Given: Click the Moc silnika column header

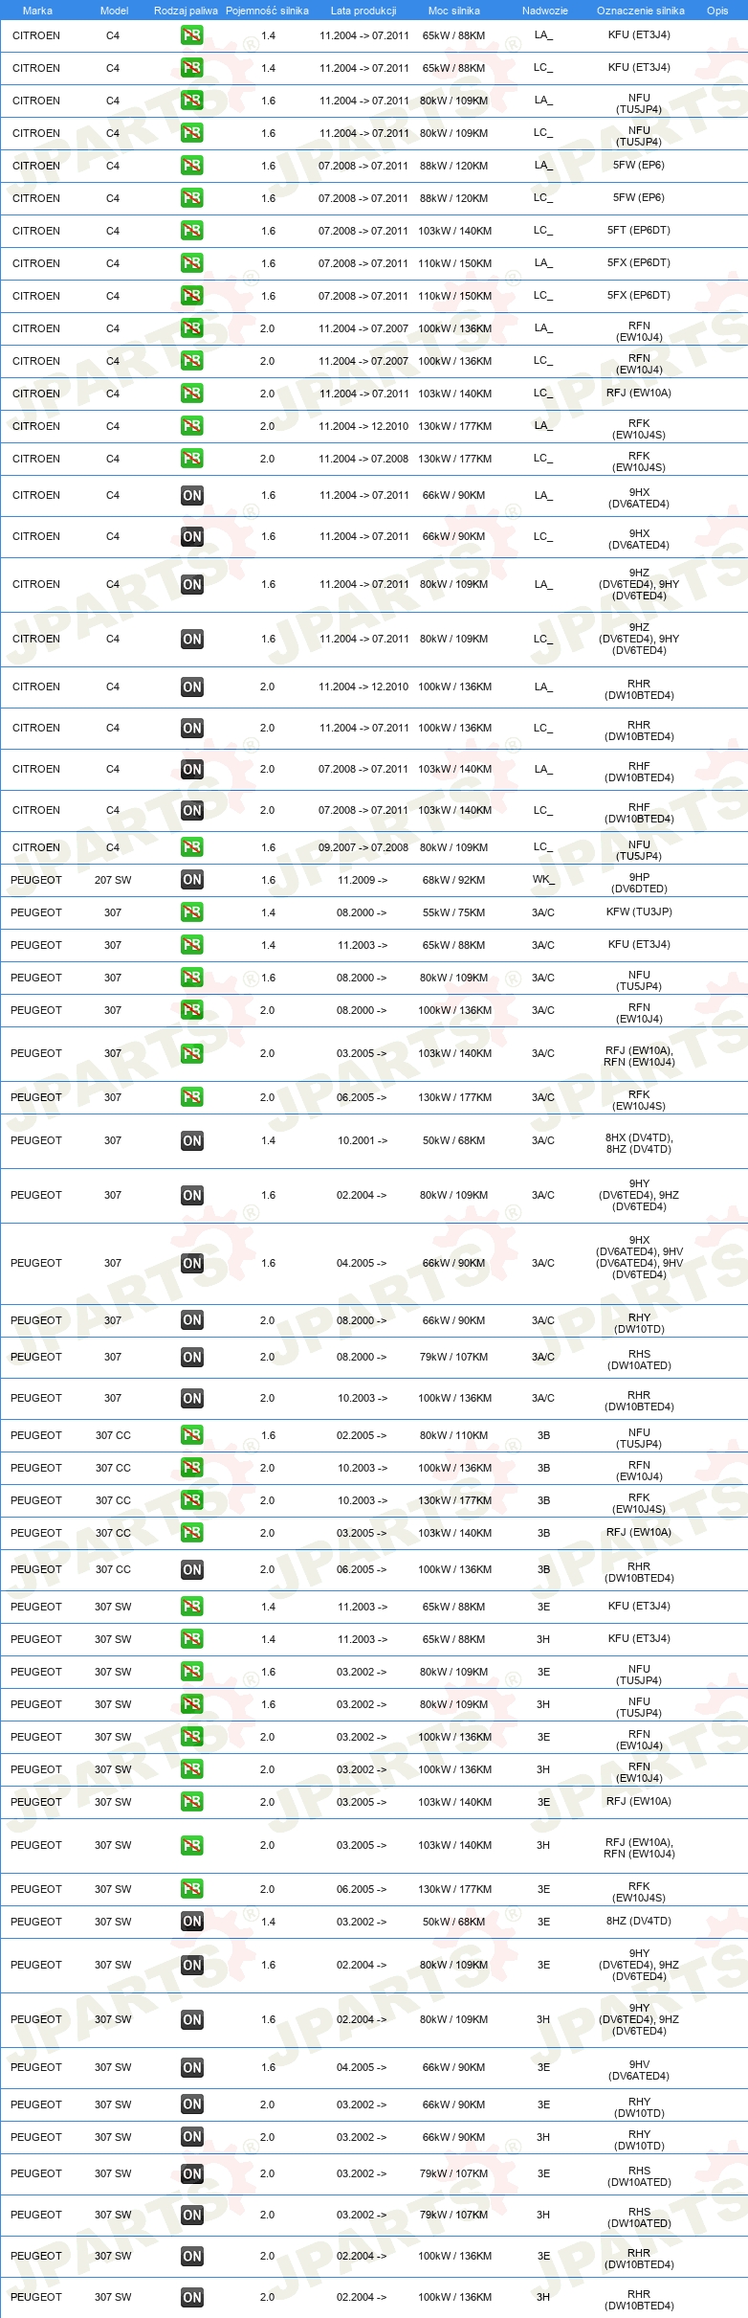Looking at the screenshot, I should coord(454,11).
